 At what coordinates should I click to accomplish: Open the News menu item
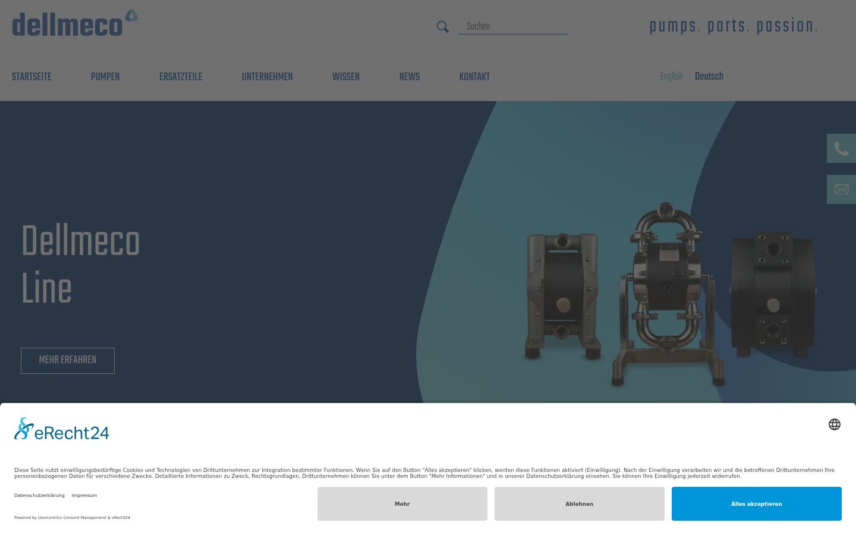point(410,77)
